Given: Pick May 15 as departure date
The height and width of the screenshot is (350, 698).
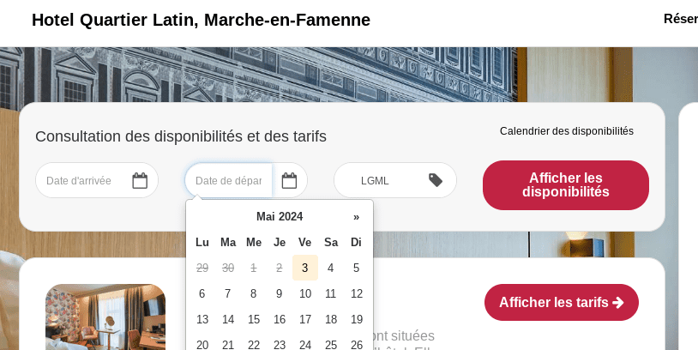Looking at the screenshot, I should point(254,319).
